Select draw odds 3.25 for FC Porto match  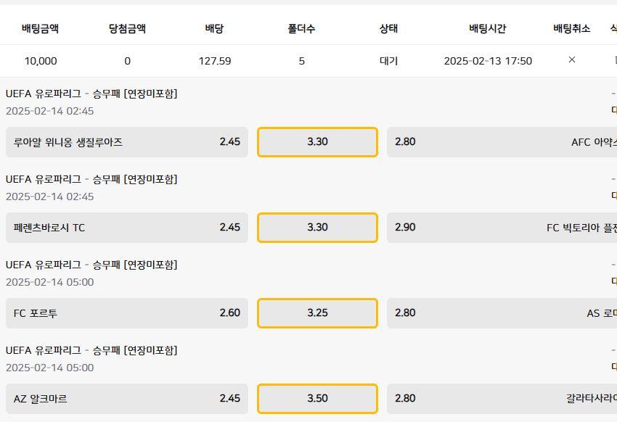317,313
